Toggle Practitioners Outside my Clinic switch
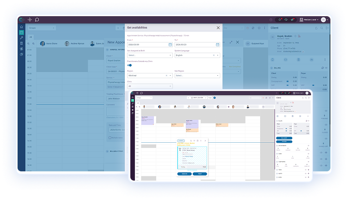 [130, 65]
